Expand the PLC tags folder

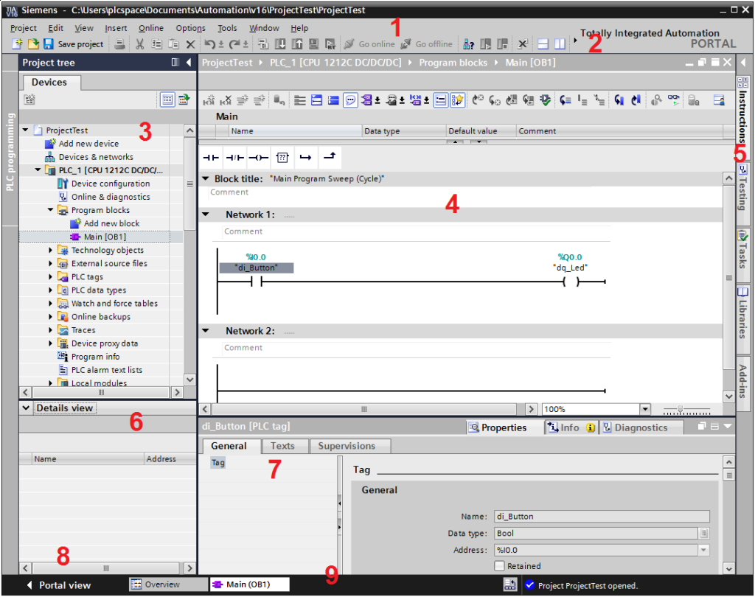[51, 277]
